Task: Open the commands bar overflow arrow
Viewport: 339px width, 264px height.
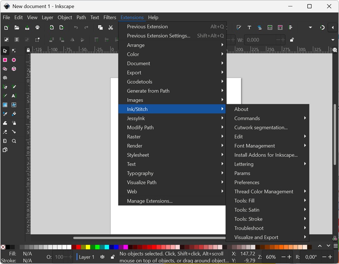Action: coord(310,27)
